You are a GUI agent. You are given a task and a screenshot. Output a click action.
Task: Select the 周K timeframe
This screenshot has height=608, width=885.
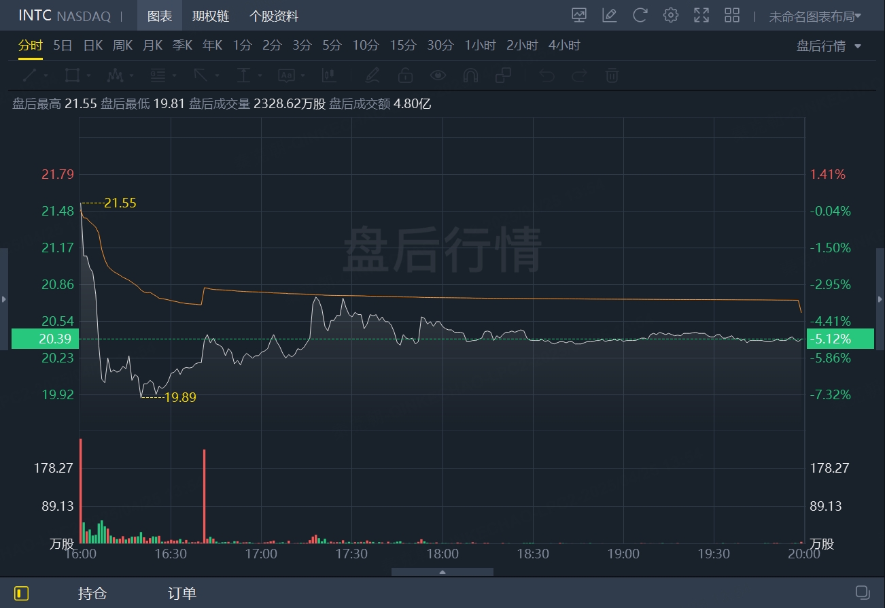point(122,46)
